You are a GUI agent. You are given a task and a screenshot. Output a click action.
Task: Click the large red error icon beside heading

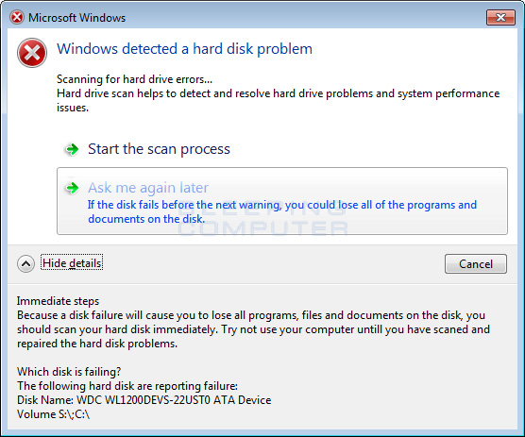tap(32, 53)
